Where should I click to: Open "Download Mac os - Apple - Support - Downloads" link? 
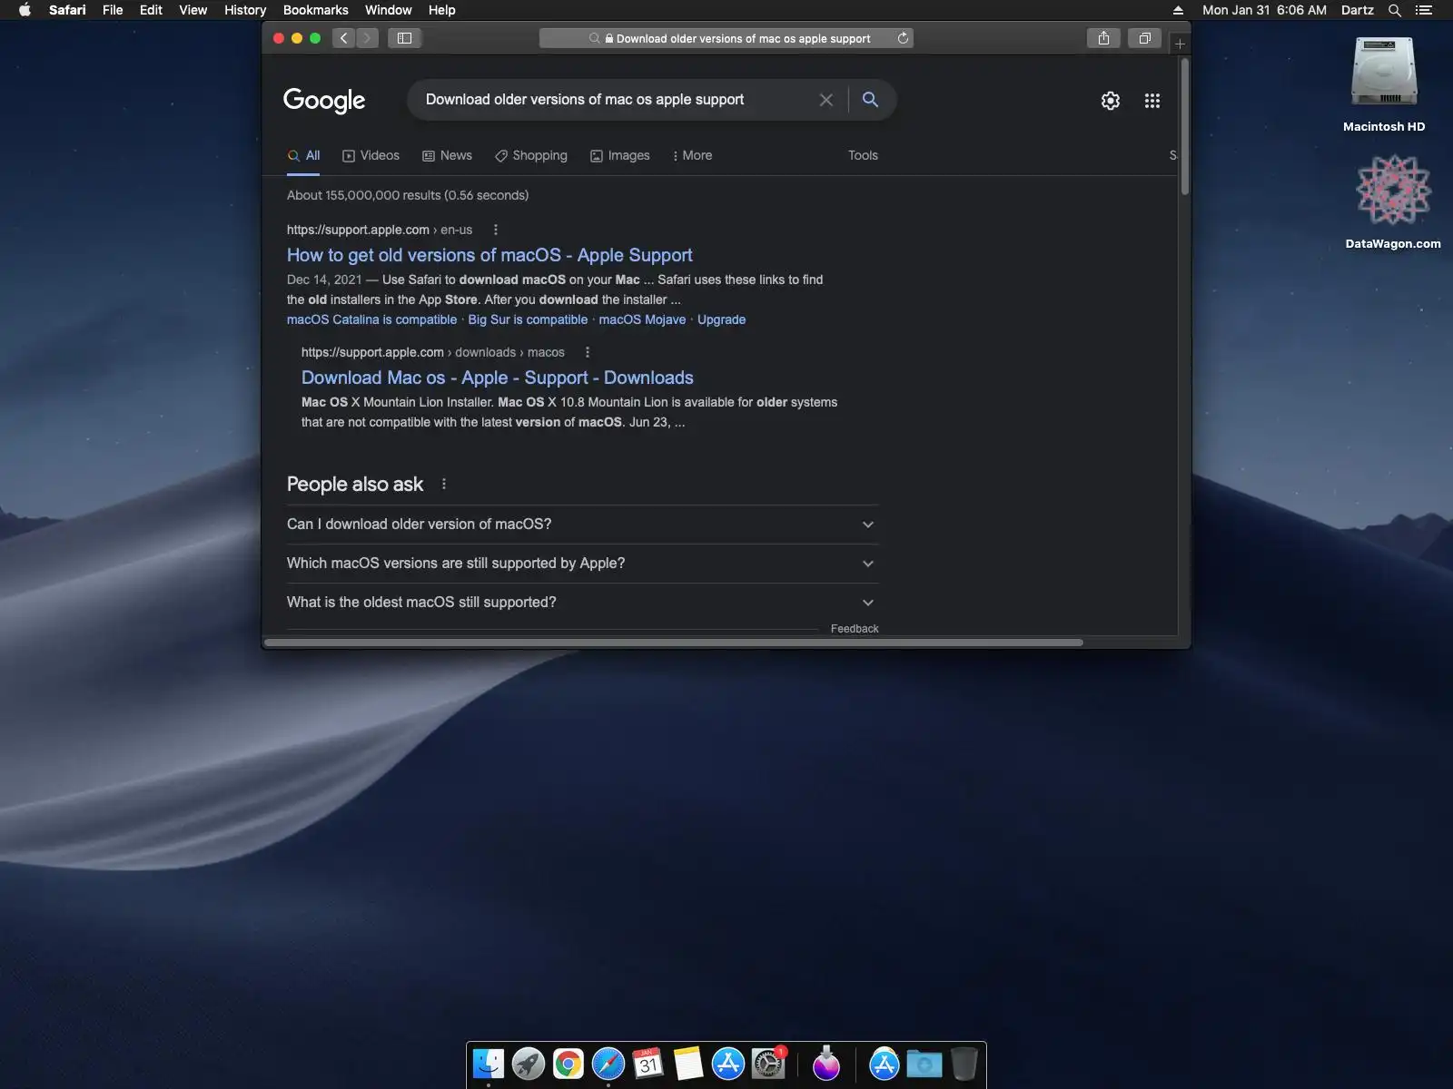(498, 378)
